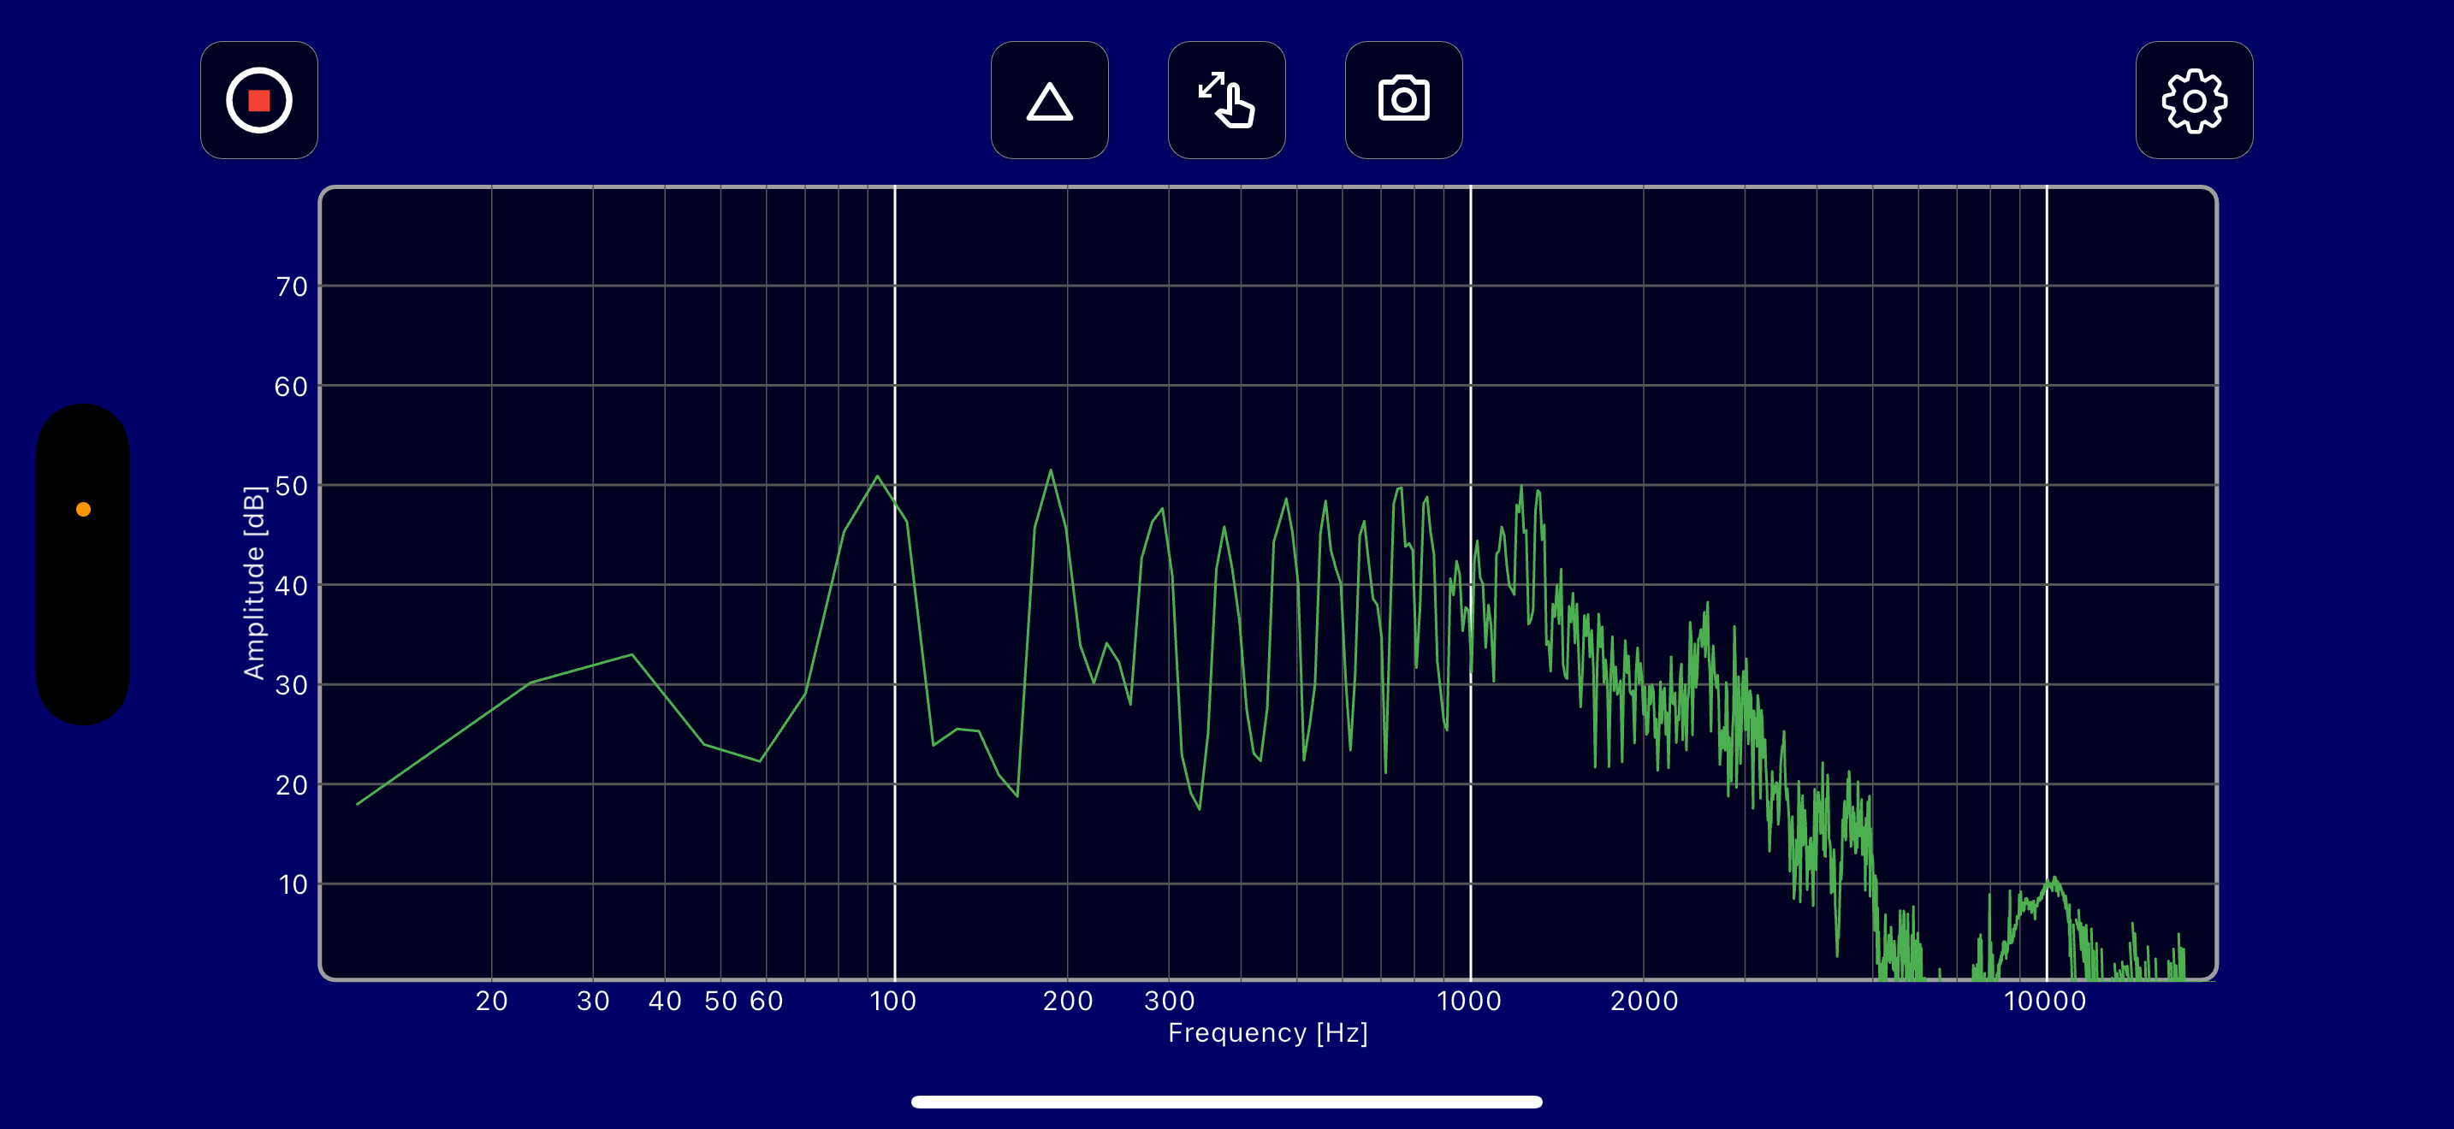Image resolution: width=2454 pixels, height=1129 pixels.
Task: Tap the home indicator bar at bottom
Action: (1227, 1102)
